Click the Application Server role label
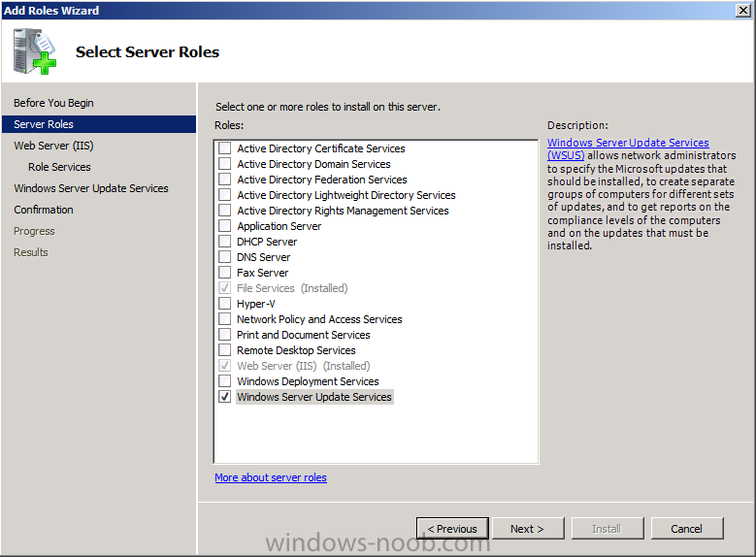Viewport: 756px width, 557px height. click(x=279, y=226)
